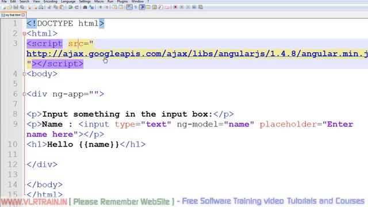Toggle Word Wrap in the toolbar
Image resolution: width=368 pixels, height=207 pixels.
click(x=129, y=7)
